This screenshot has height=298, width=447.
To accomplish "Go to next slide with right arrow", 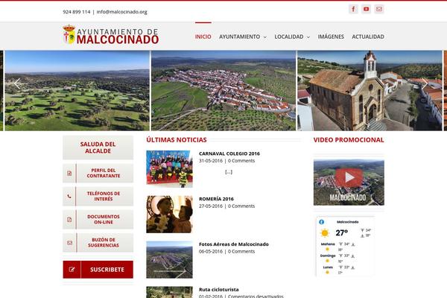I will pos(425,84).
